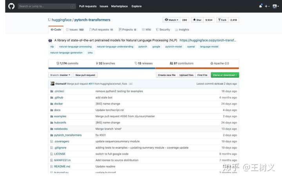The width and height of the screenshot is (282, 179).
Task: Select the language-model topic tag
Action: tap(209, 47)
